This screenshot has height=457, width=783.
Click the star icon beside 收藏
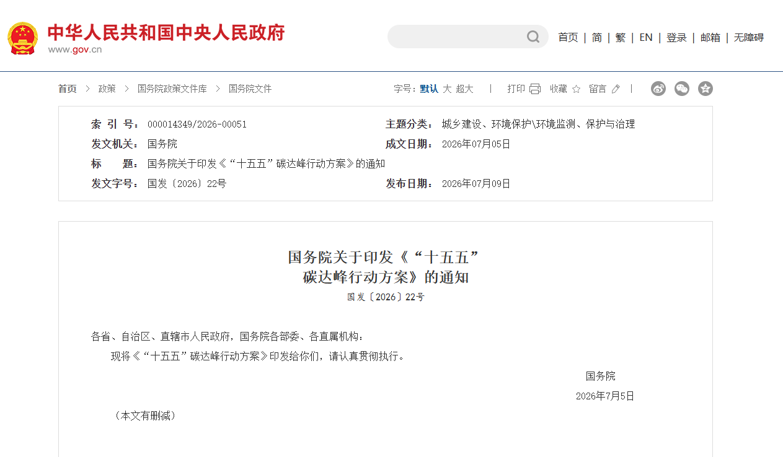(x=576, y=89)
